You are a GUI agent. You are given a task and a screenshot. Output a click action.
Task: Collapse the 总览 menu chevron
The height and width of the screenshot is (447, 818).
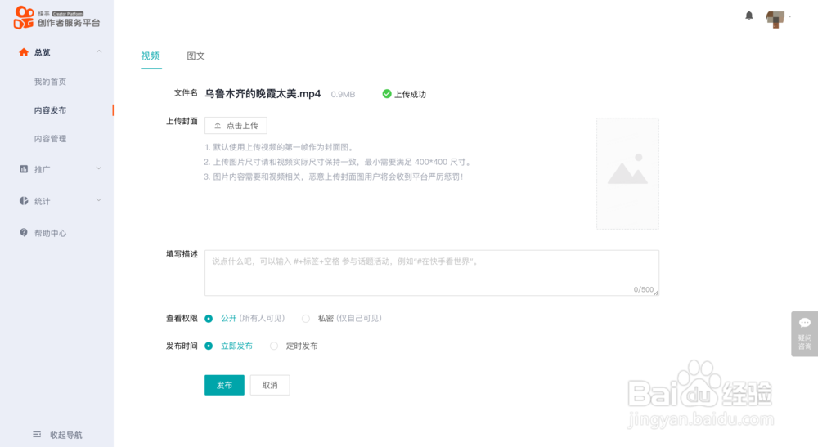coord(99,52)
